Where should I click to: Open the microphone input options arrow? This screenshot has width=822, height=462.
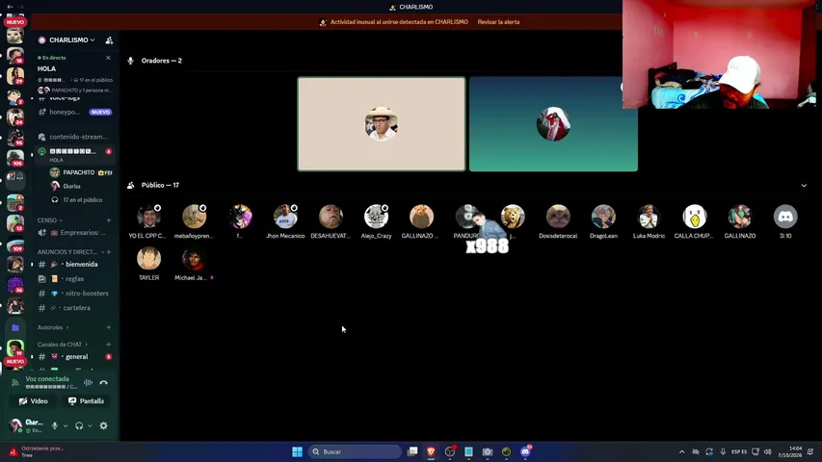[x=66, y=425]
